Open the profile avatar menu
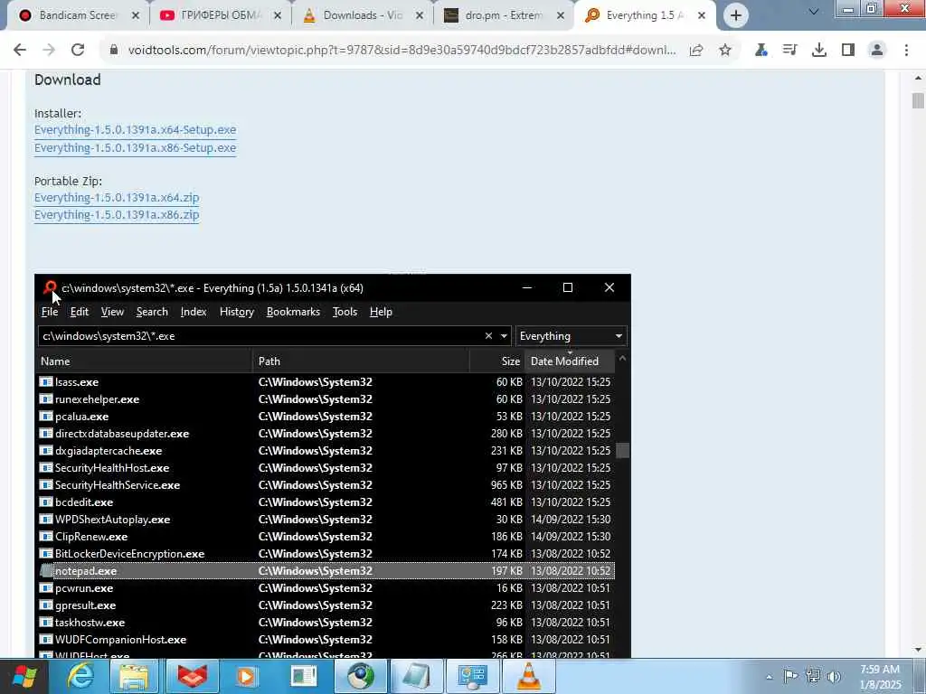 [877, 51]
